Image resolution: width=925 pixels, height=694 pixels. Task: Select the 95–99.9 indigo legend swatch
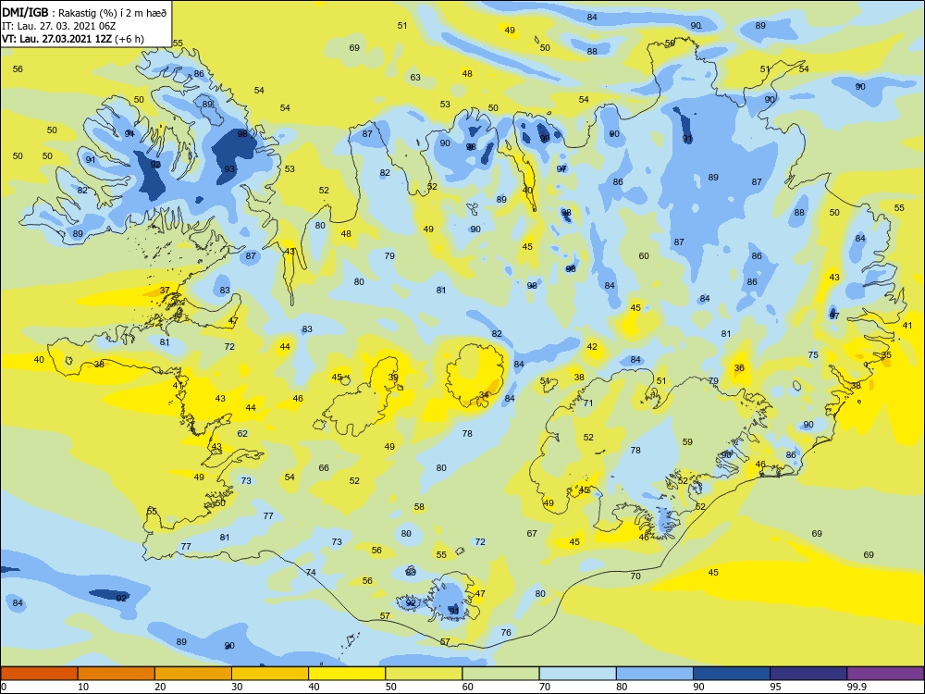[808, 674]
